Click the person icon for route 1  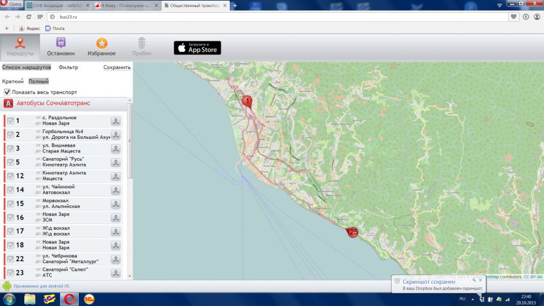click(x=116, y=121)
